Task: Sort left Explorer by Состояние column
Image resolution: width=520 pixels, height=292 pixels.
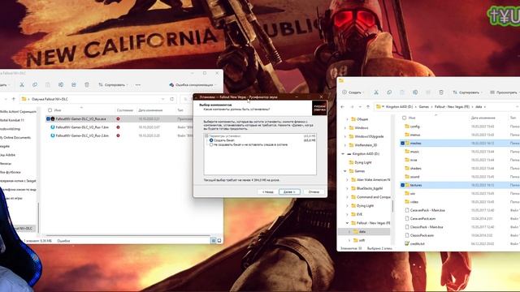Action: [124, 110]
